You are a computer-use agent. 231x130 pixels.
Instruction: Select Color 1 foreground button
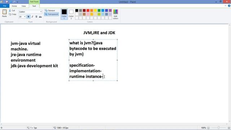(64, 14)
